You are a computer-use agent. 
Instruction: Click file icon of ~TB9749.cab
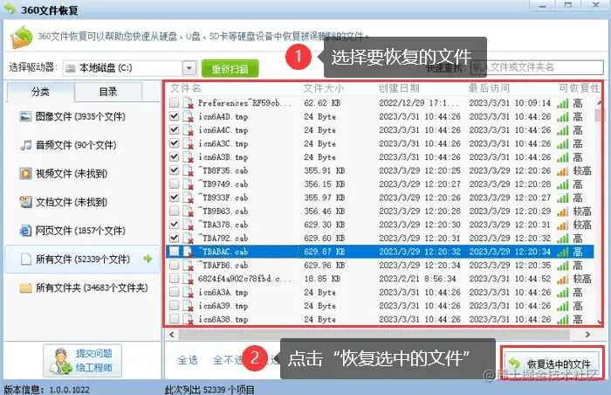(x=189, y=184)
